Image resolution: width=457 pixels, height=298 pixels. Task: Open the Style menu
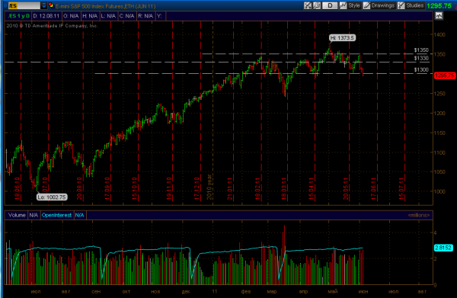[x=350, y=5]
